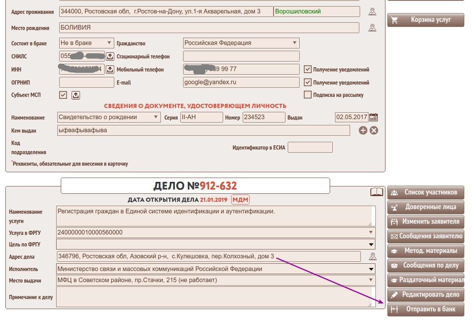Toggle Получение уведомлений for mobile phone
This screenshot has width=472, height=321.
click(x=307, y=70)
